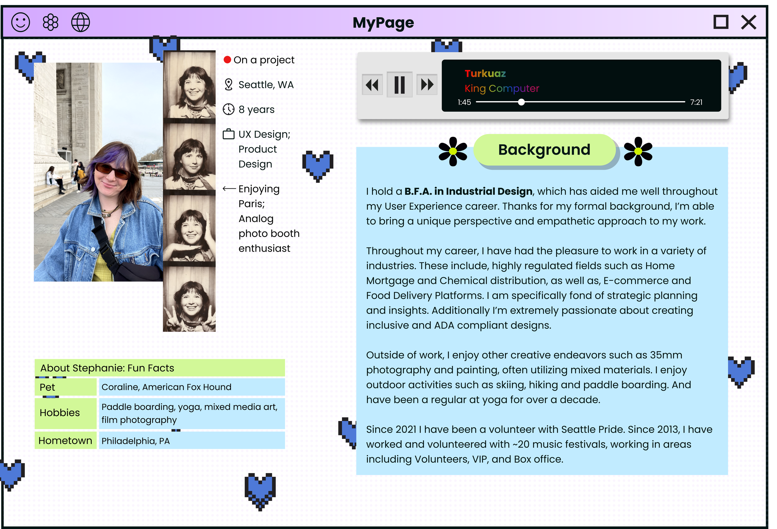Click the Background heading button
This screenshot has height=529, width=777.
coord(544,150)
